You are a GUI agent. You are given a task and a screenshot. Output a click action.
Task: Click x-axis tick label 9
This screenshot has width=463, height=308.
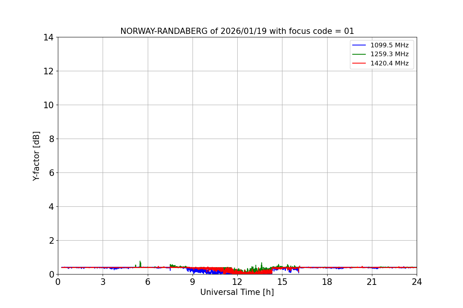193,281
